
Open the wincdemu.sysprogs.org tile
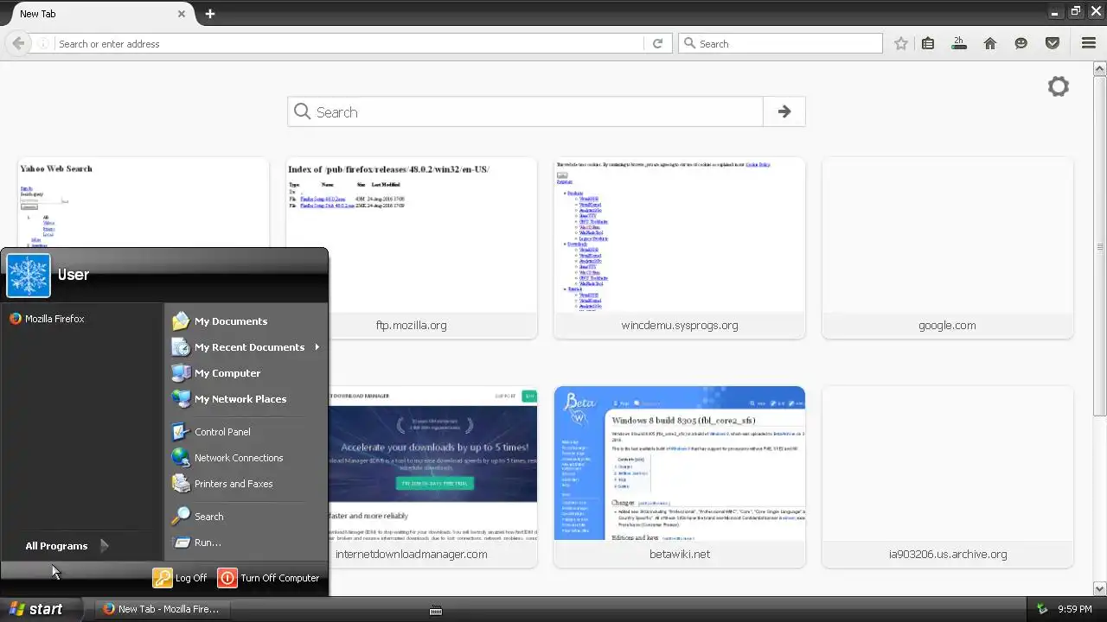[x=680, y=248]
